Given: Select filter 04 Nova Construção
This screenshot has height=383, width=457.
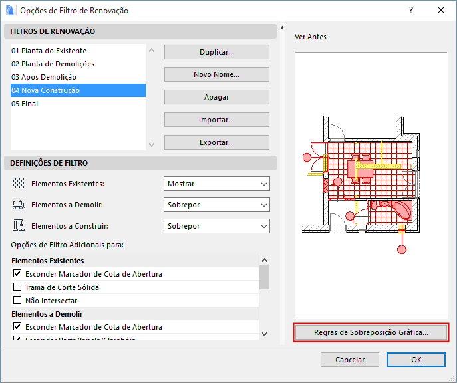Looking at the screenshot, I should 78,90.
